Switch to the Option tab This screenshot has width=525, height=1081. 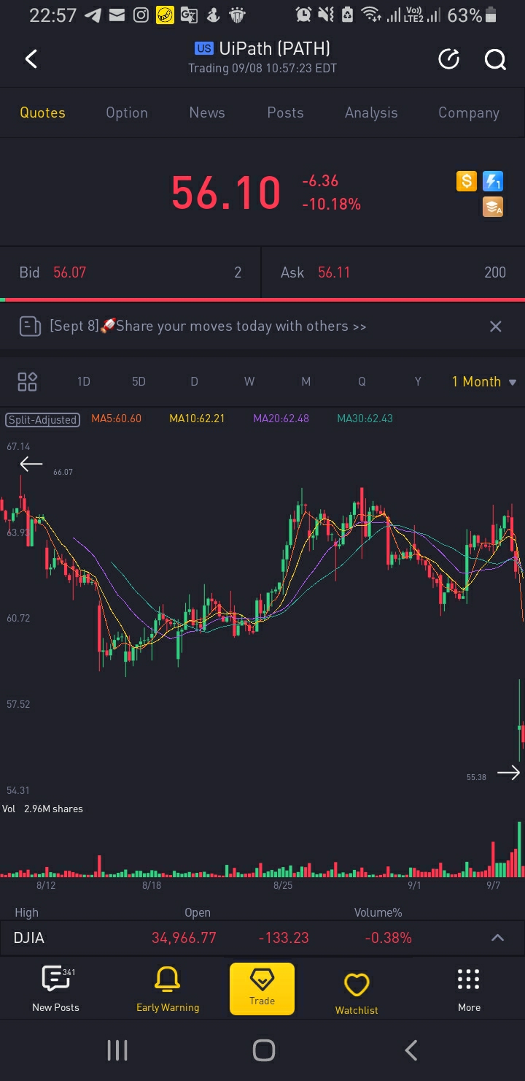(127, 112)
